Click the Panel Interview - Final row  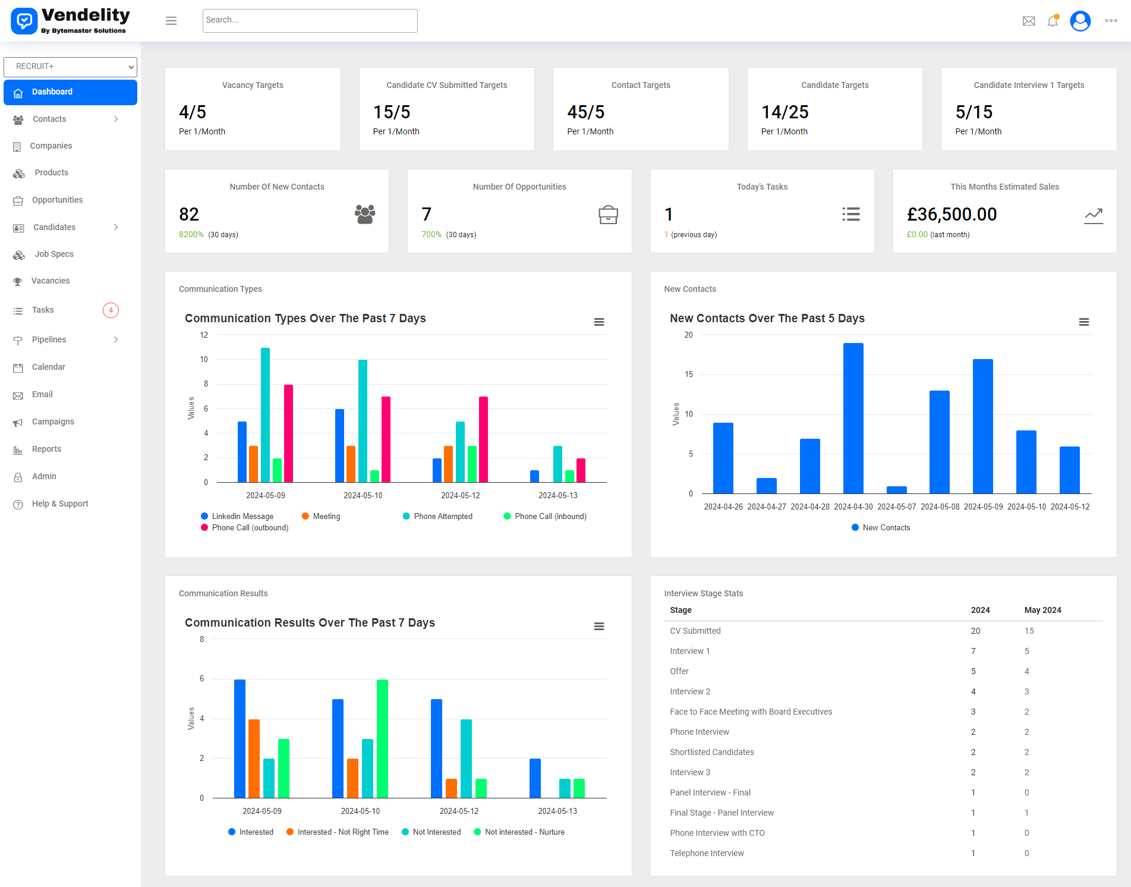pos(883,792)
